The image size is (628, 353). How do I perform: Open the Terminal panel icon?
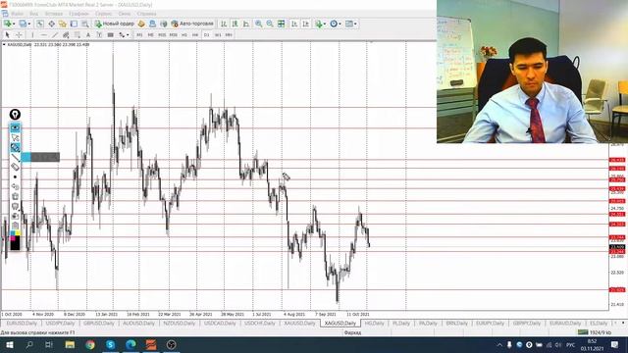click(74, 24)
